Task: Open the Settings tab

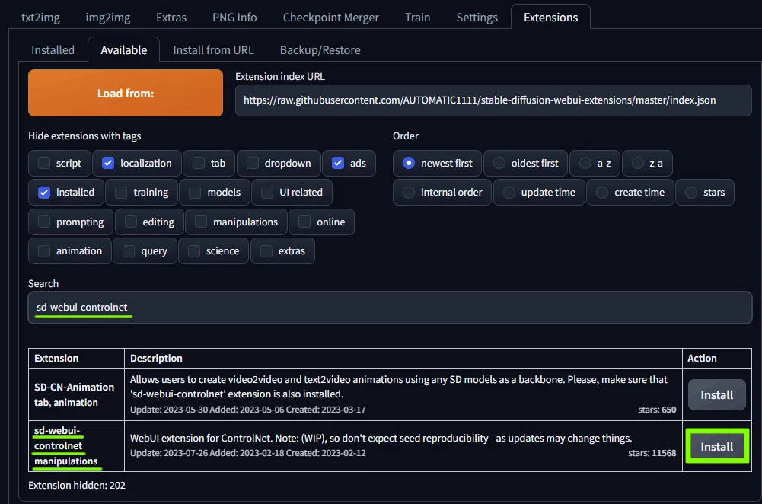Action: click(477, 18)
